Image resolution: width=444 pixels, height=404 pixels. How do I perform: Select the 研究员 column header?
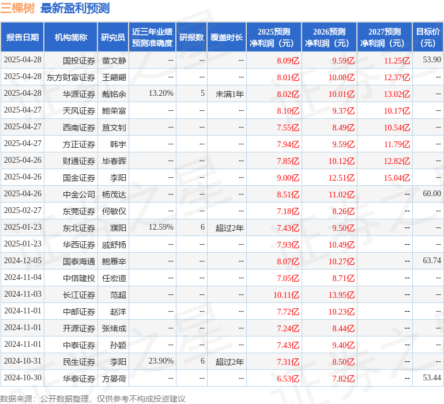113,37
